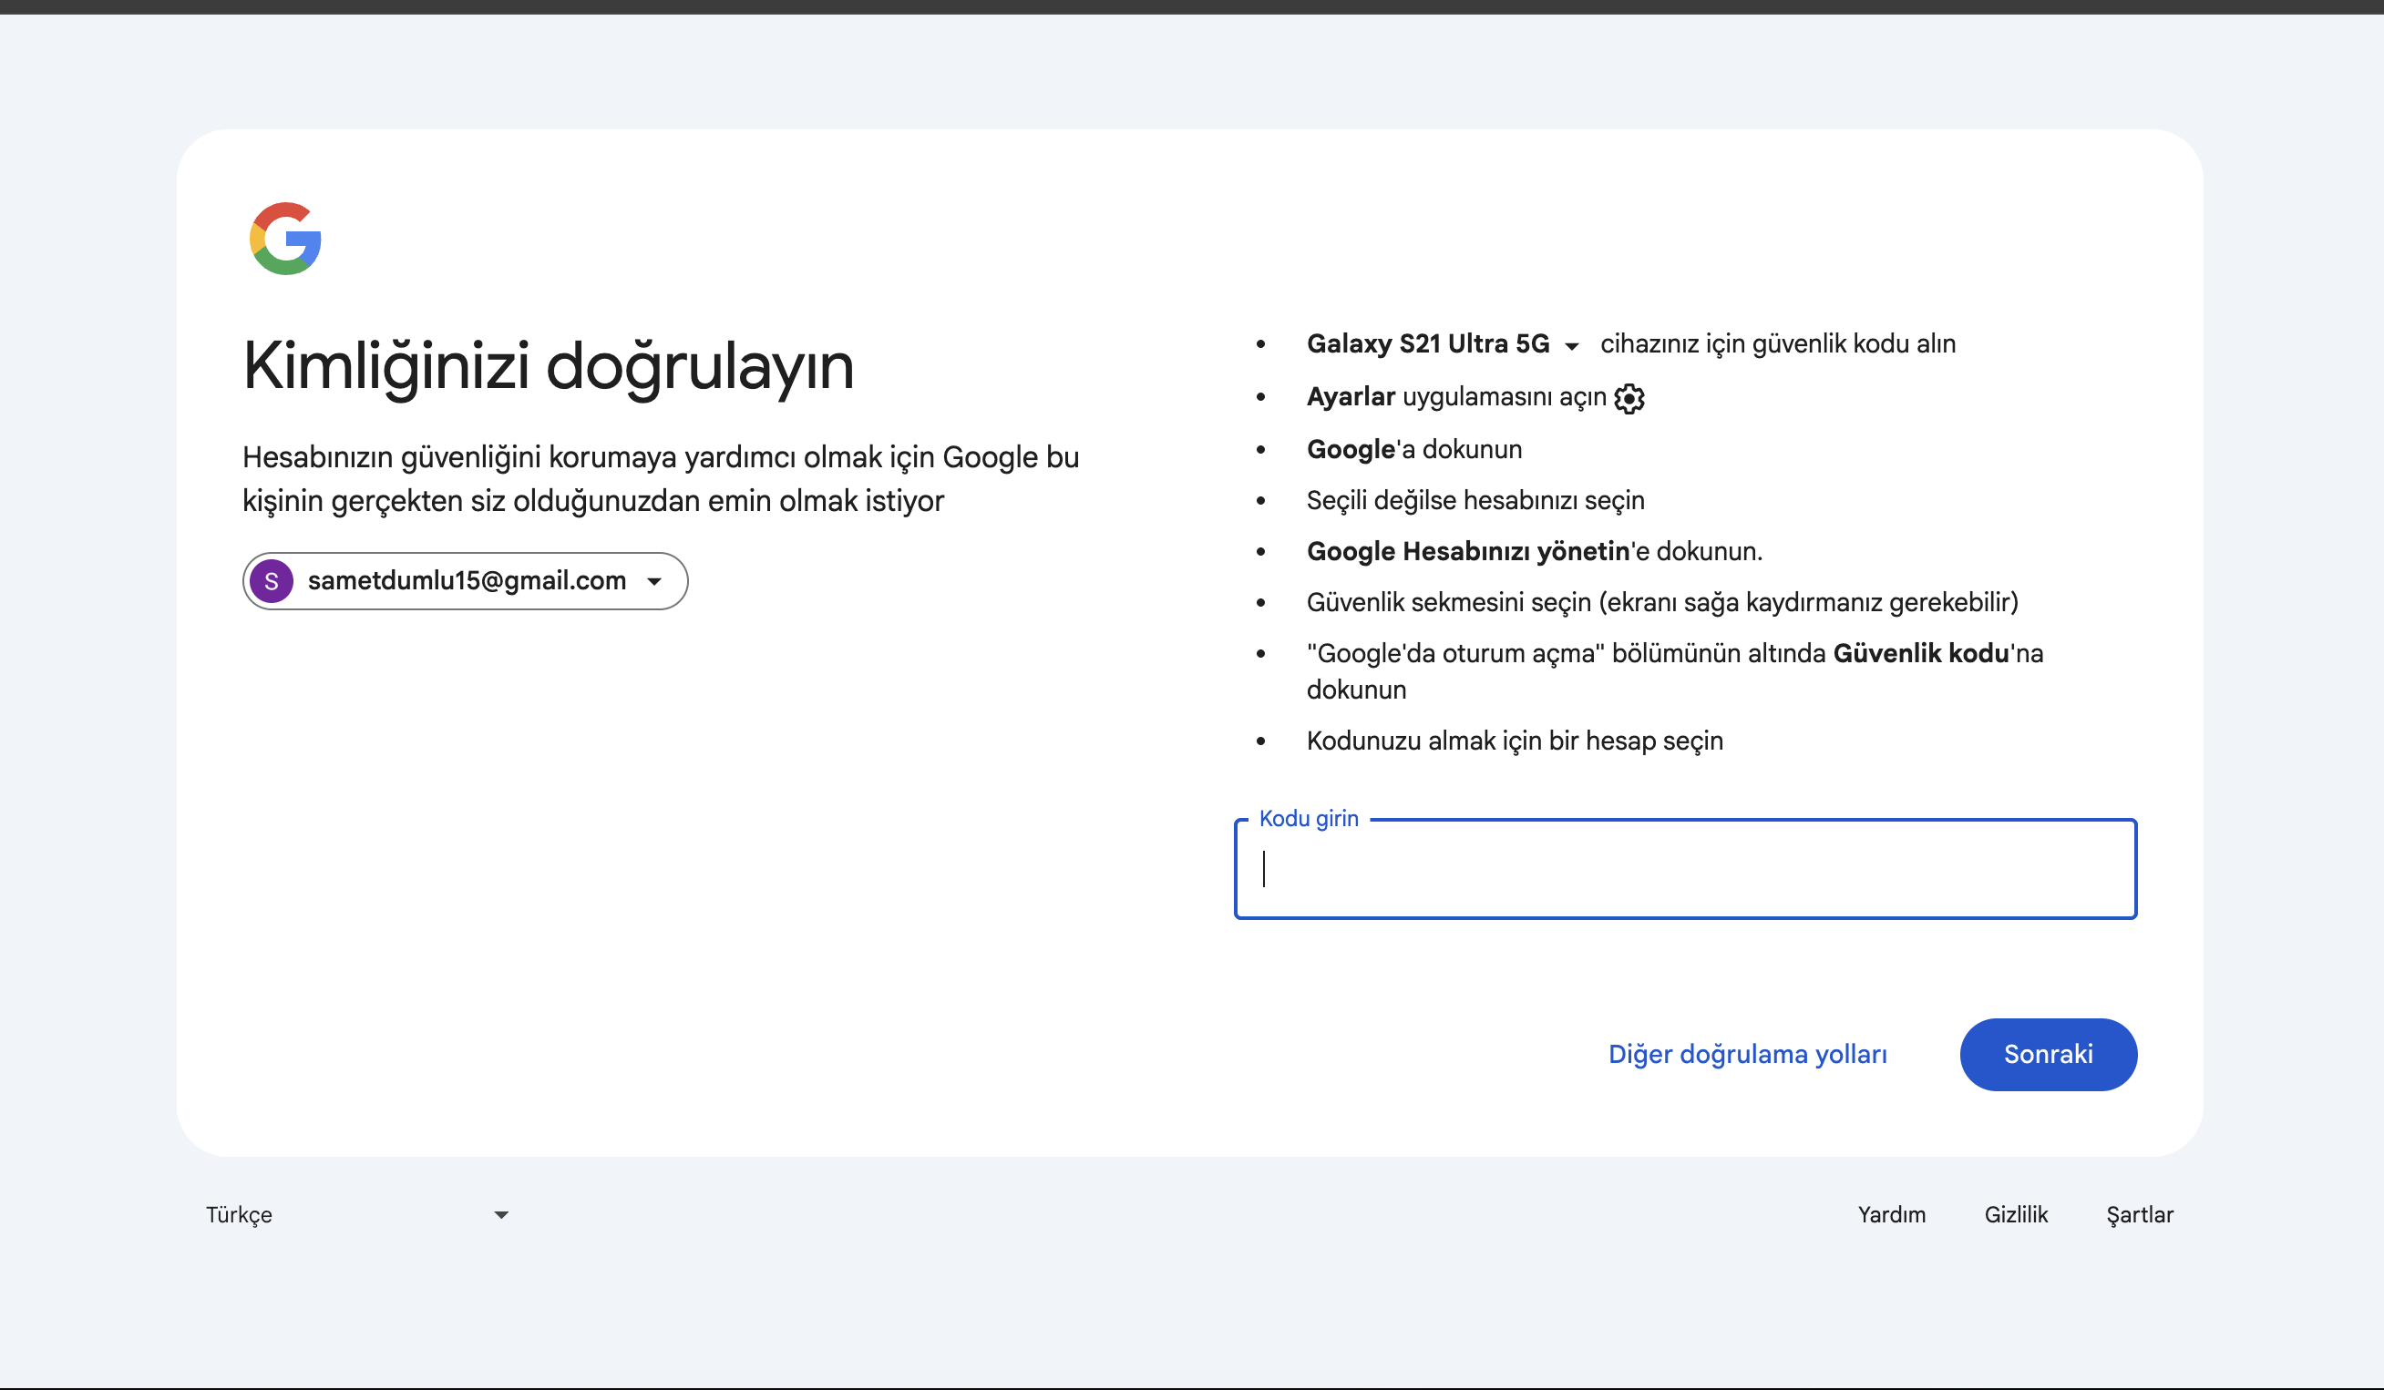Click the text "Seçili değilse hesabınızı seçin"
This screenshot has height=1390, width=2384.
1475,500
